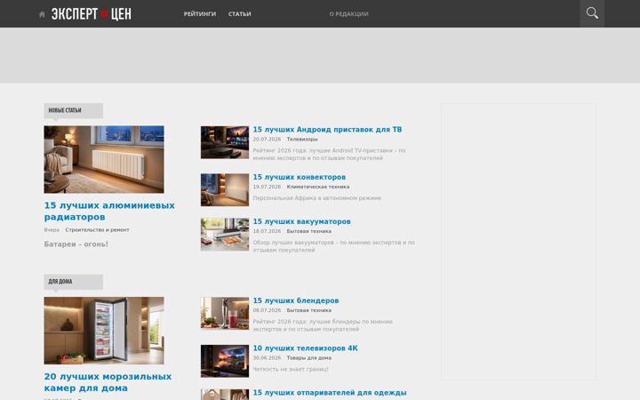Open 15 лучших Андроид приставок для ТВ

click(x=327, y=130)
